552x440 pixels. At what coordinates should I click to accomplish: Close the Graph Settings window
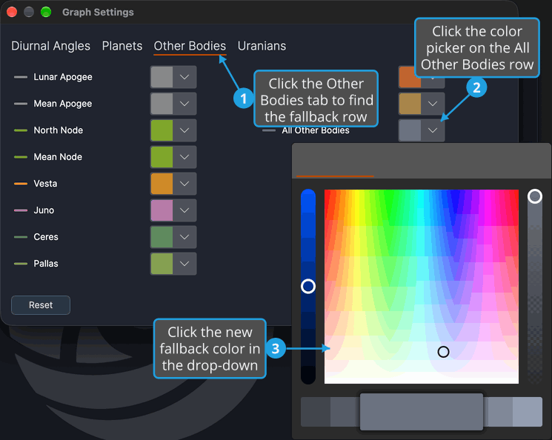[12, 12]
